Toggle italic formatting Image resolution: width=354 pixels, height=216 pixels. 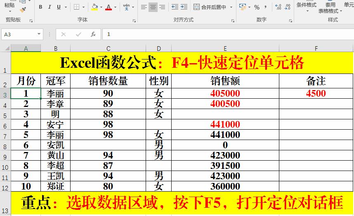pyautogui.click(x=50, y=7)
